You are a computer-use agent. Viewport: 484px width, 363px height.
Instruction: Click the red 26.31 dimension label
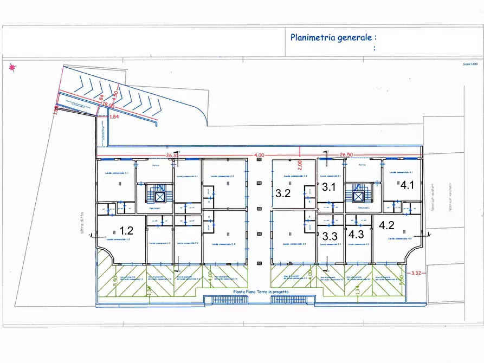pos(172,155)
